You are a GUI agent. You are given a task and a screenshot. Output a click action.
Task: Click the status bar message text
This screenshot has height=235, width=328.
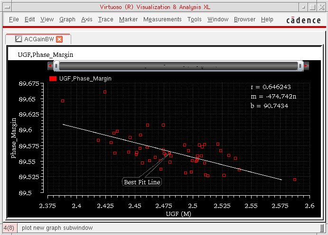[57, 228]
